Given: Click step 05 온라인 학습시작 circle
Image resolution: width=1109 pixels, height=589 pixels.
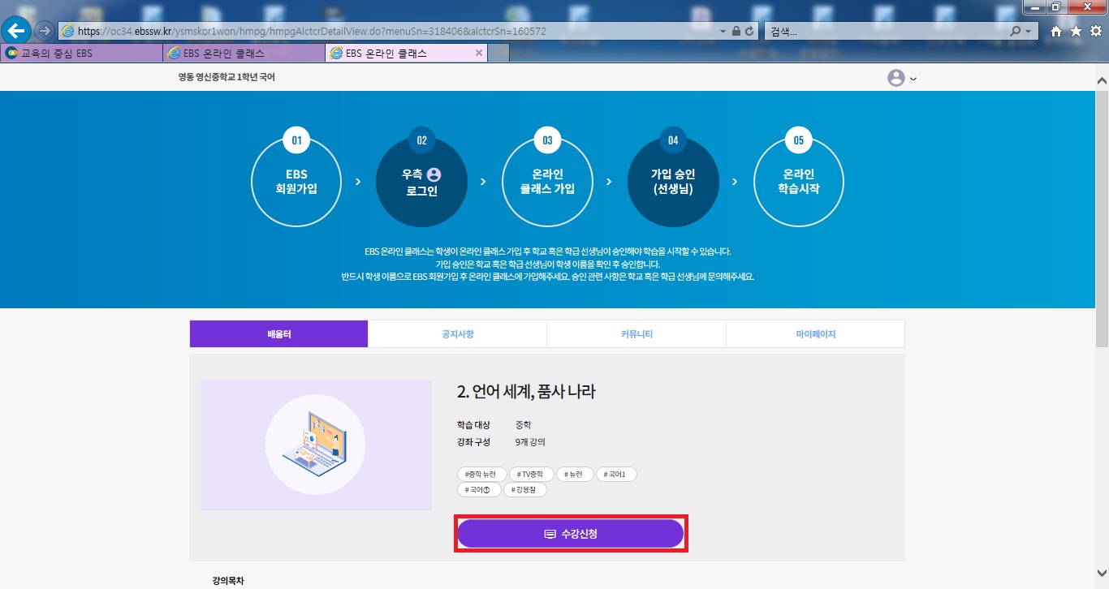Looking at the screenshot, I should coord(799,180).
